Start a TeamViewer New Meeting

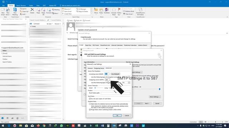pyautogui.click(x=15, y=12)
